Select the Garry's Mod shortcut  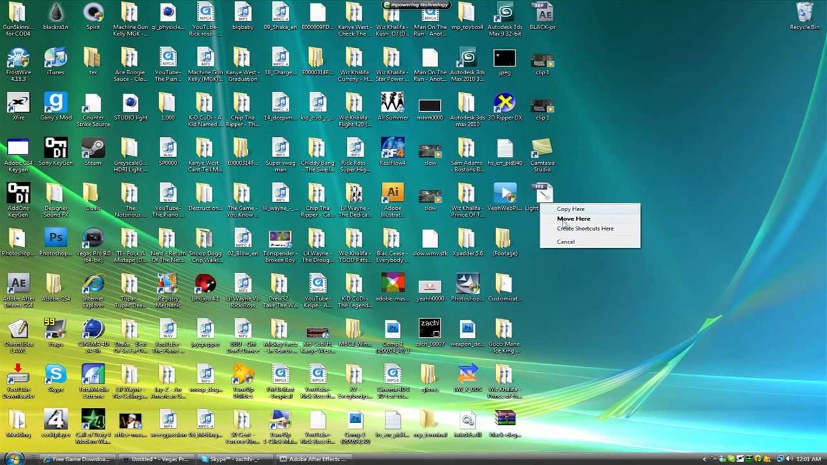pyautogui.click(x=56, y=107)
